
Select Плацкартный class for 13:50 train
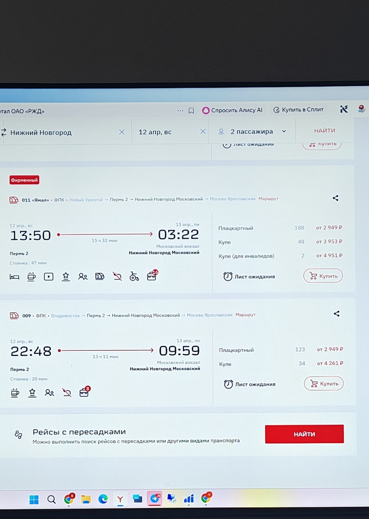coord(236,228)
